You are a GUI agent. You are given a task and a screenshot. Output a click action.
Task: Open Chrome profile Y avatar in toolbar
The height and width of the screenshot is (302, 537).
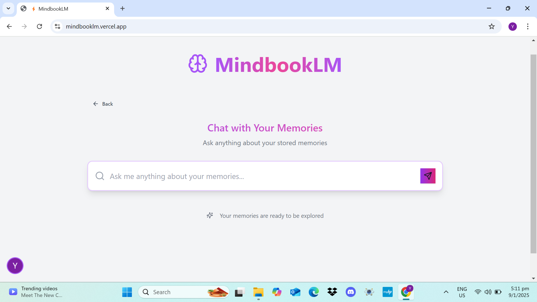(x=512, y=26)
